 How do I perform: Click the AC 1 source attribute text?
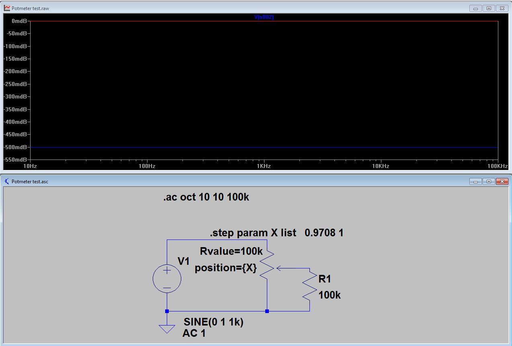click(x=194, y=333)
